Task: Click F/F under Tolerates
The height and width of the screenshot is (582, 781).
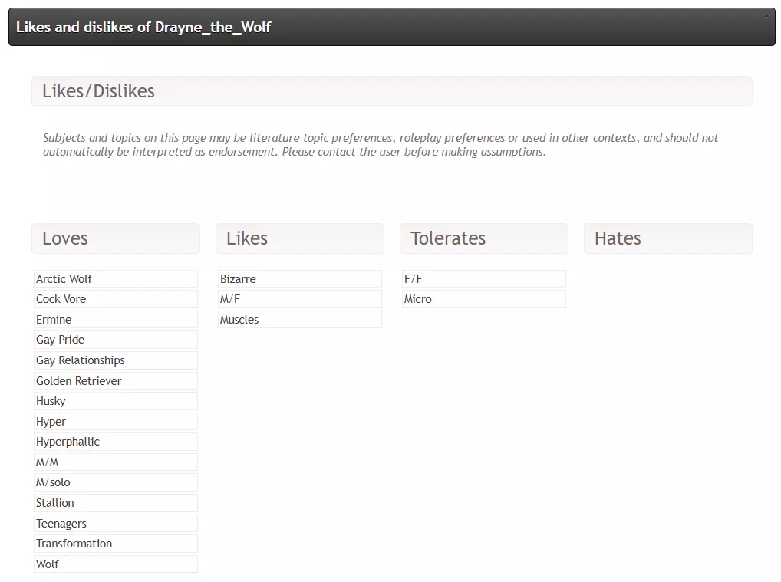Action: tap(483, 279)
